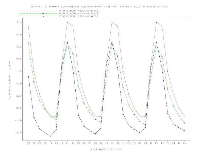201x156 pixels.
Task: Click forecast hour label 36 on x-axis
Action: (95, 143)
